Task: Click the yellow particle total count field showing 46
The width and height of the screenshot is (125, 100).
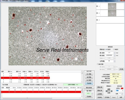Action: (116, 78)
